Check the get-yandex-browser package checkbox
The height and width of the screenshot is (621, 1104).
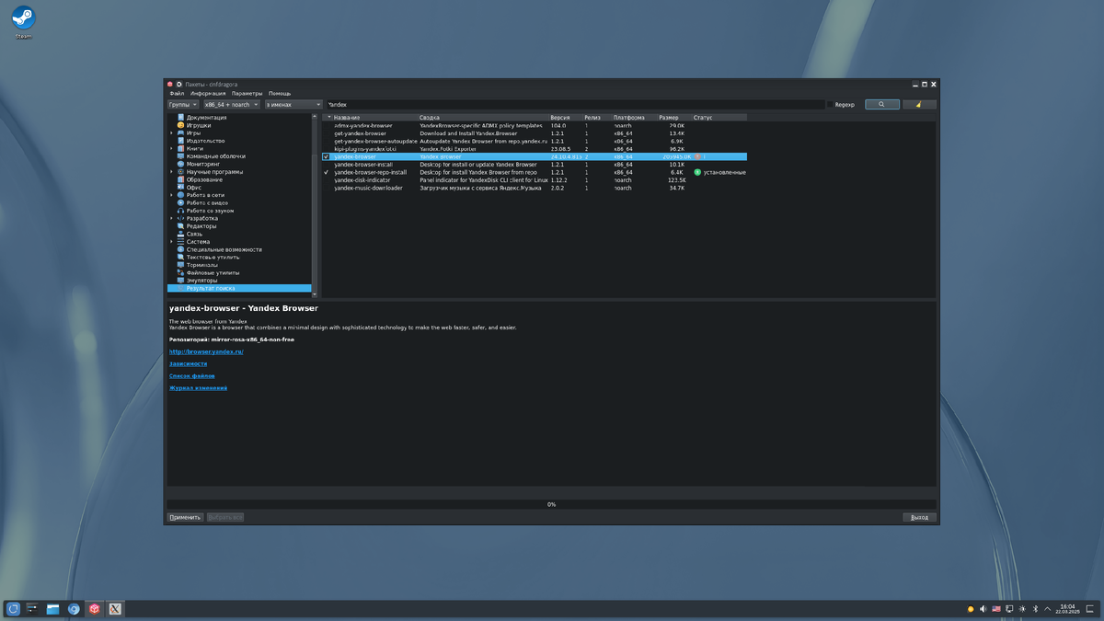click(326, 133)
